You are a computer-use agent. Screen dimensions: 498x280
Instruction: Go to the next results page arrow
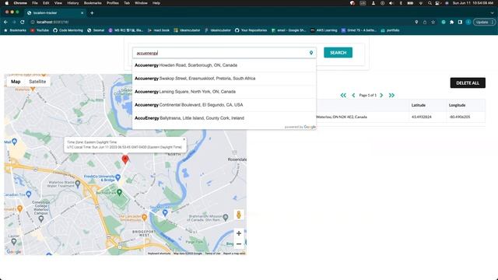[x=381, y=95]
